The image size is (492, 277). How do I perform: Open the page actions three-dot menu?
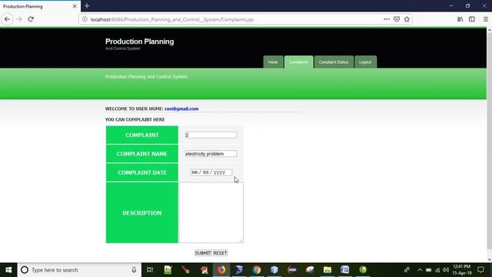pos(387,19)
